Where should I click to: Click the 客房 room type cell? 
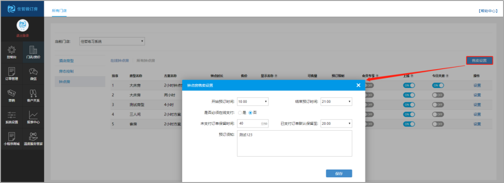click(x=133, y=124)
